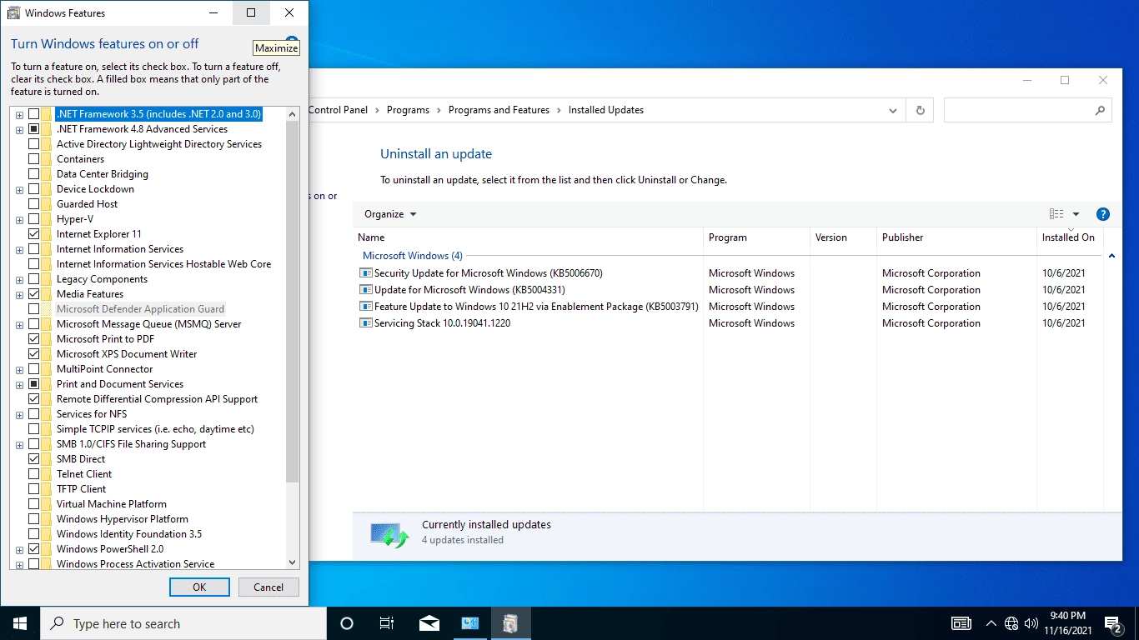Open Task View on the taskbar

click(387, 623)
